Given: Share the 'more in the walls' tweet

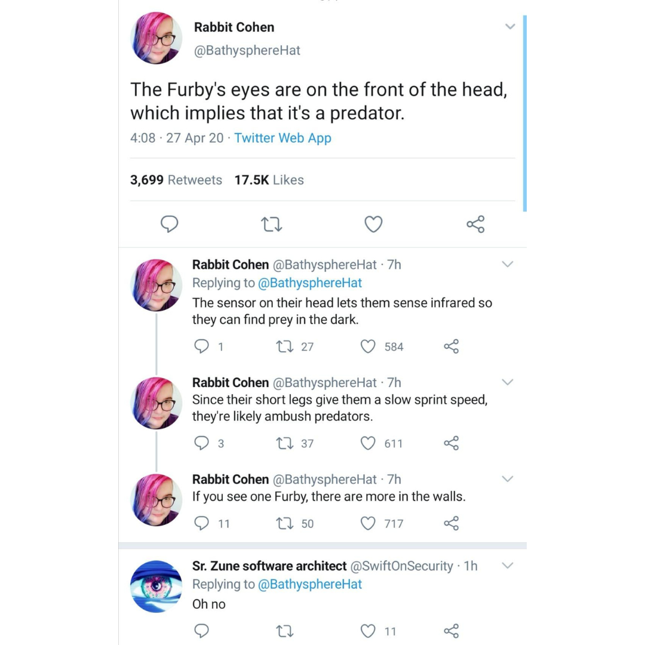Looking at the screenshot, I should 451,524.
